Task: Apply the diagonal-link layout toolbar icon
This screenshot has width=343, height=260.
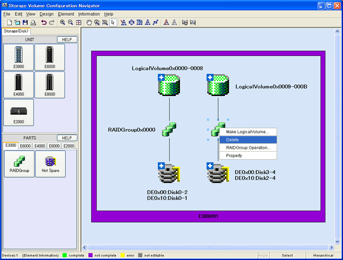Action: point(155,23)
